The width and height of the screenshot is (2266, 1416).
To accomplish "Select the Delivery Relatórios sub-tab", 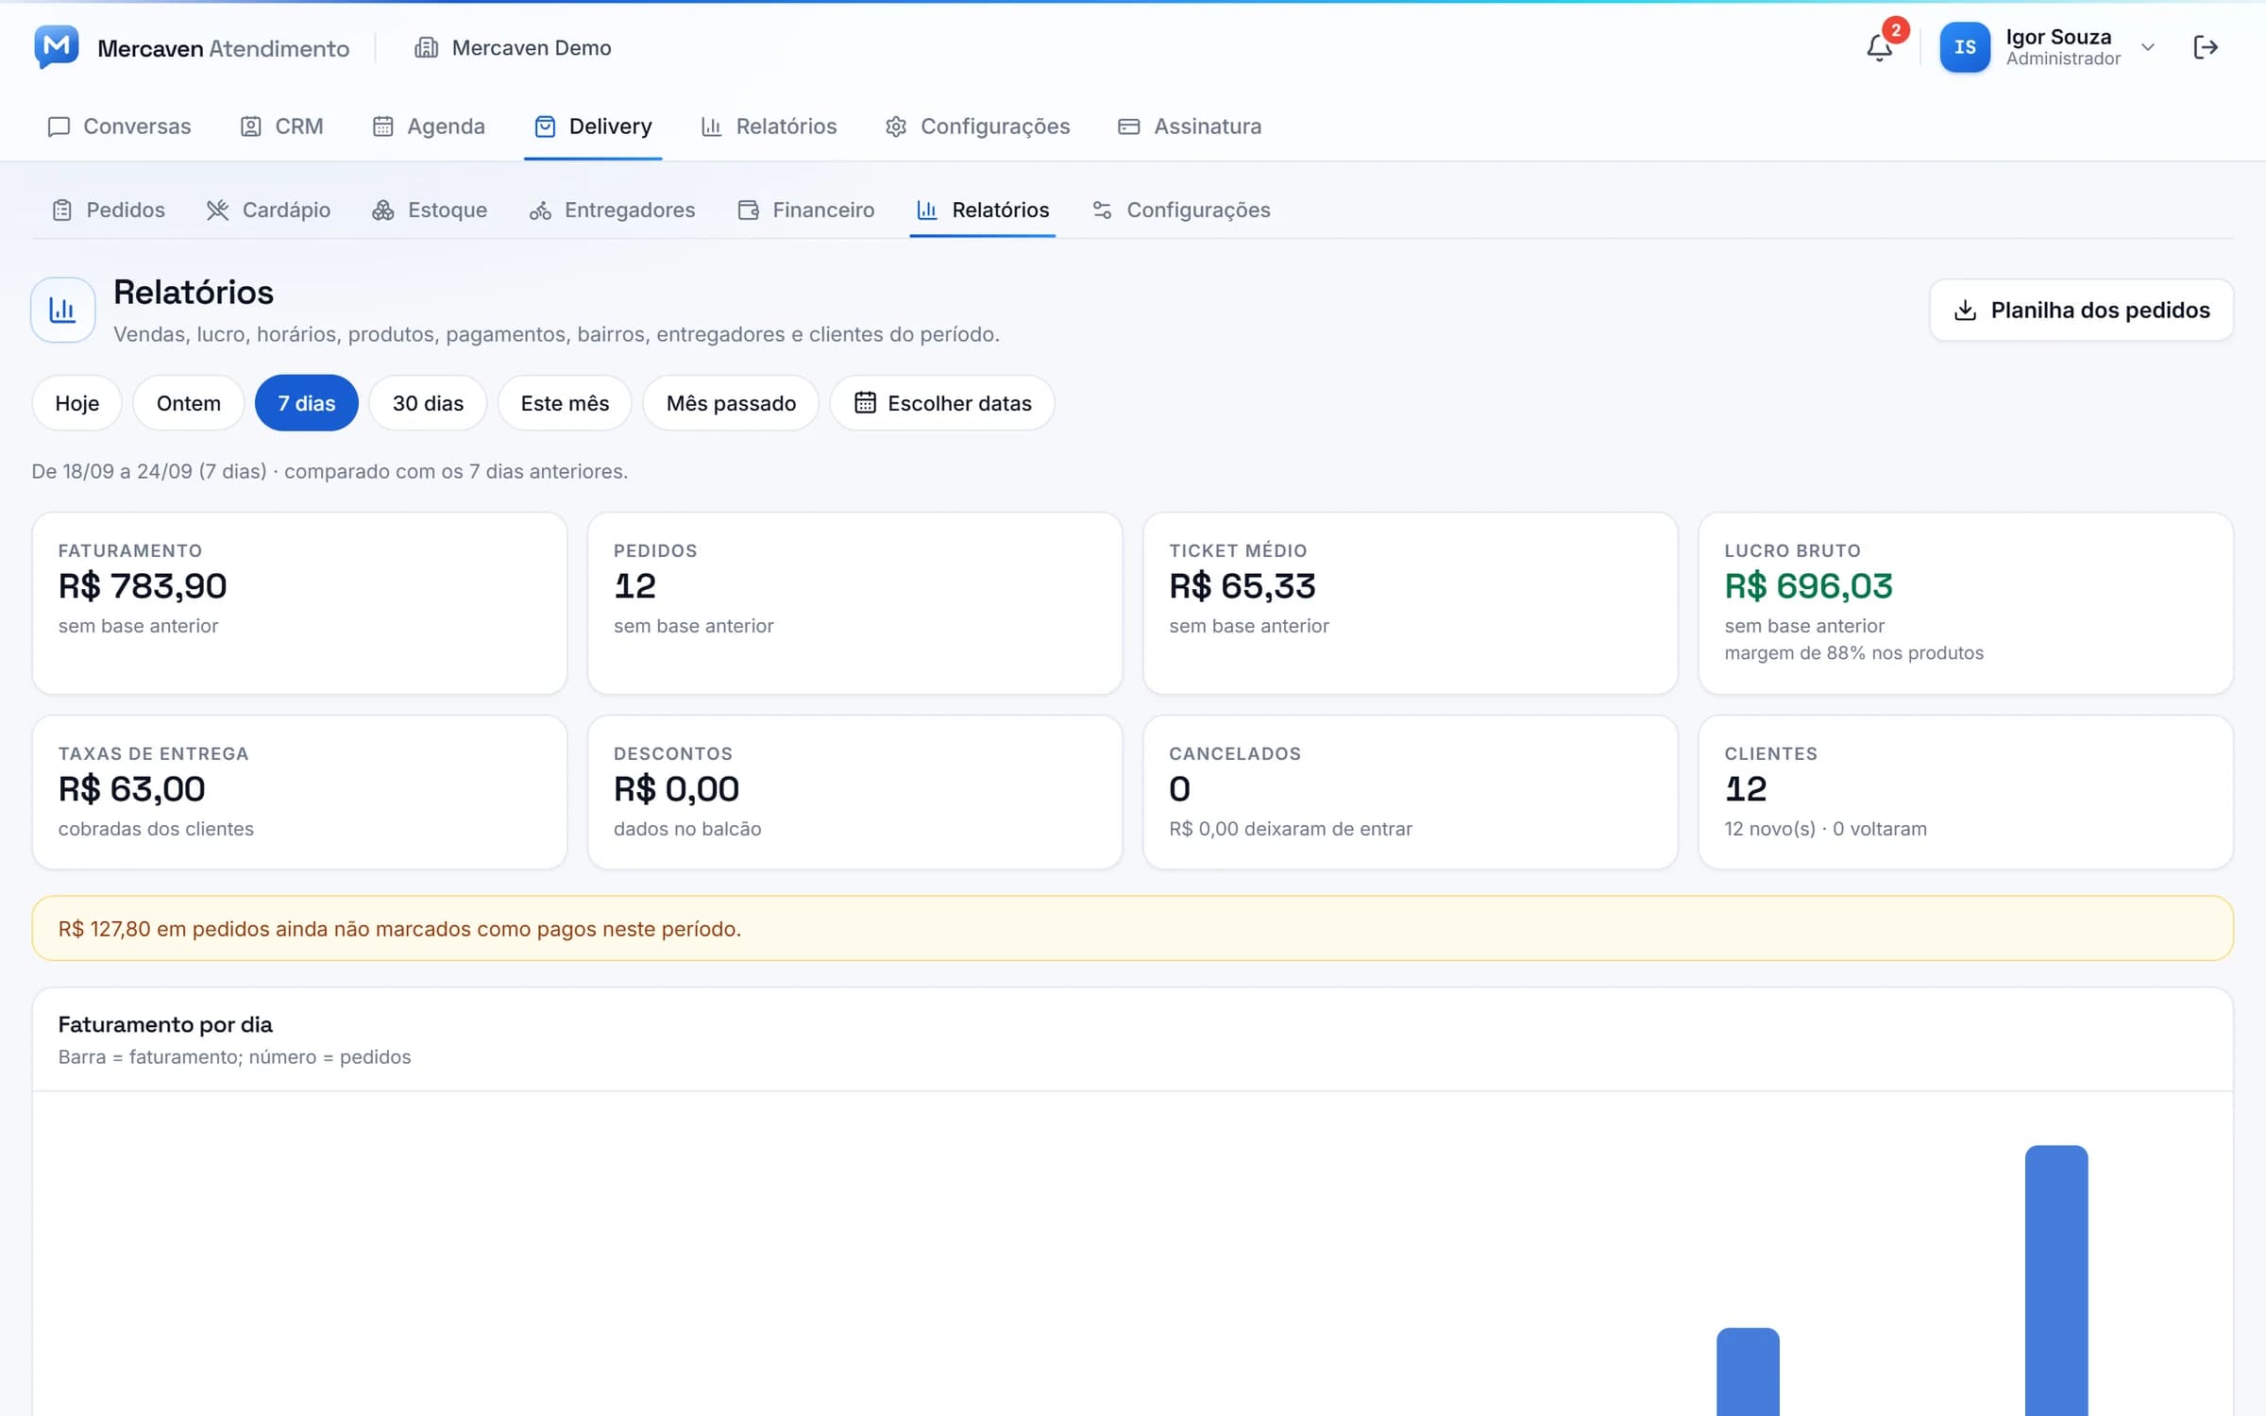I will click(x=983, y=210).
